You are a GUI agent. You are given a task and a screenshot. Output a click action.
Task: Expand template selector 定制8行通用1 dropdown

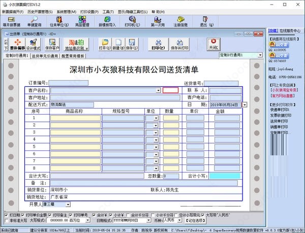point(260,55)
